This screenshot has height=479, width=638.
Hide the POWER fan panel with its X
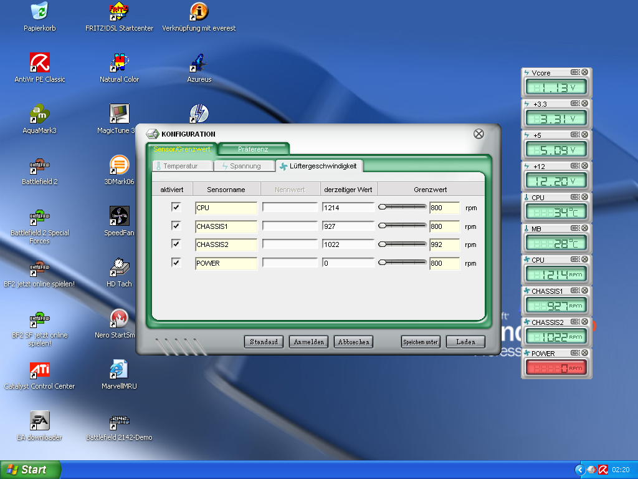(x=584, y=353)
